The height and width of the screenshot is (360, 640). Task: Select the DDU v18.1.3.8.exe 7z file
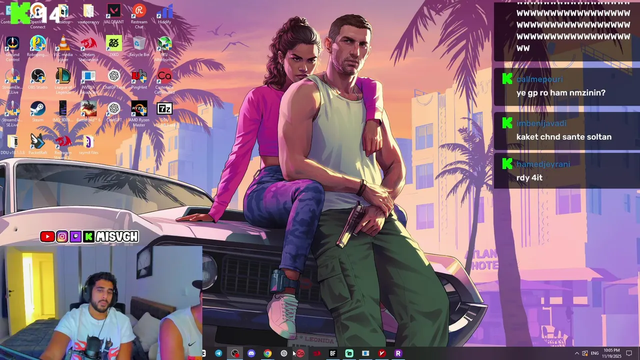[x=164, y=114]
